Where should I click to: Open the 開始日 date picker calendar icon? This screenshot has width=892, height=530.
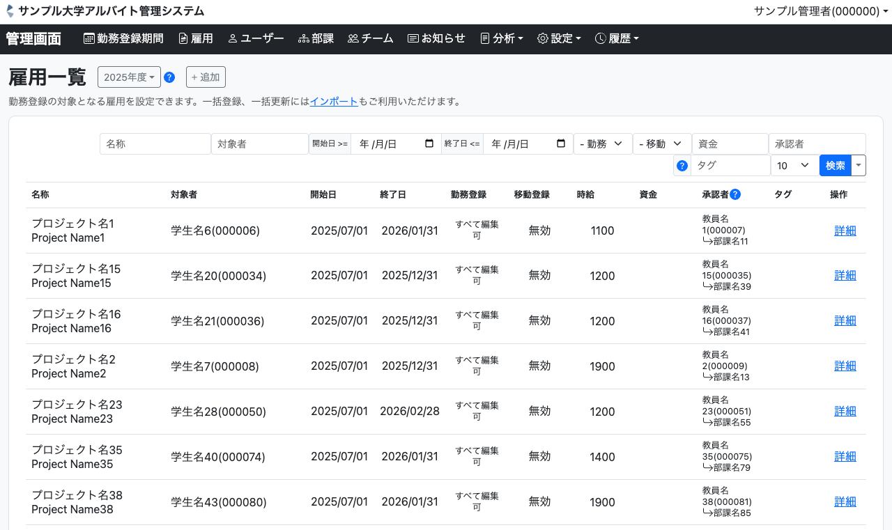click(x=429, y=143)
